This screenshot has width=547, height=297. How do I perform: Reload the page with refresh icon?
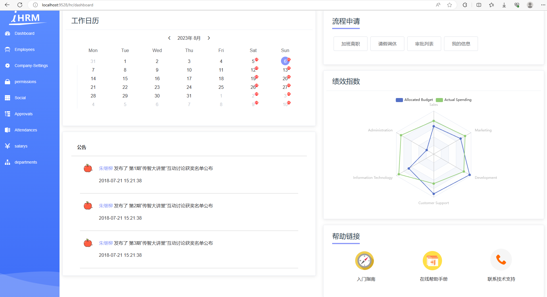[20, 5]
